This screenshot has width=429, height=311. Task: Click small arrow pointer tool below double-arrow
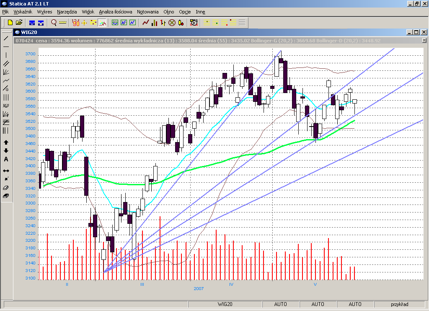coord(6,179)
